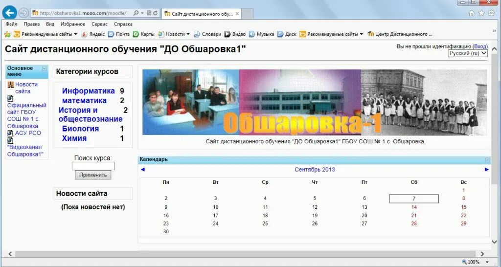Click the Вход login link
The height and width of the screenshot is (267, 501).
480,46
